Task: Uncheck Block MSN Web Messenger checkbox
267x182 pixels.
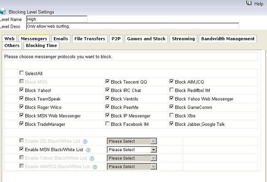Action: point(21,115)
